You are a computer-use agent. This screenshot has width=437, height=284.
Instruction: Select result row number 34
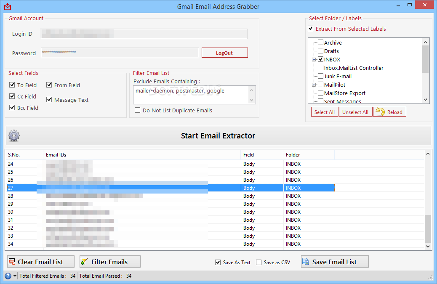tap(171, 244)
